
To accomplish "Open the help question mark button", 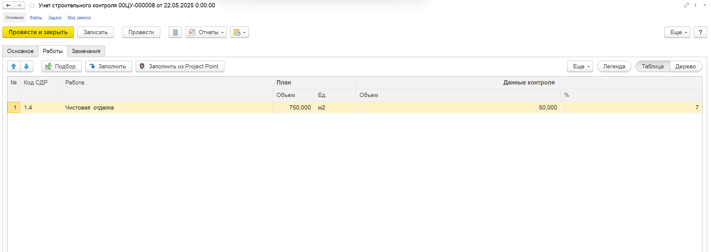I will 700,32.
